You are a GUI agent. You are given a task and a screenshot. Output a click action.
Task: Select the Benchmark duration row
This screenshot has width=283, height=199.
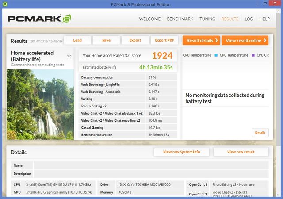(128, 135)
